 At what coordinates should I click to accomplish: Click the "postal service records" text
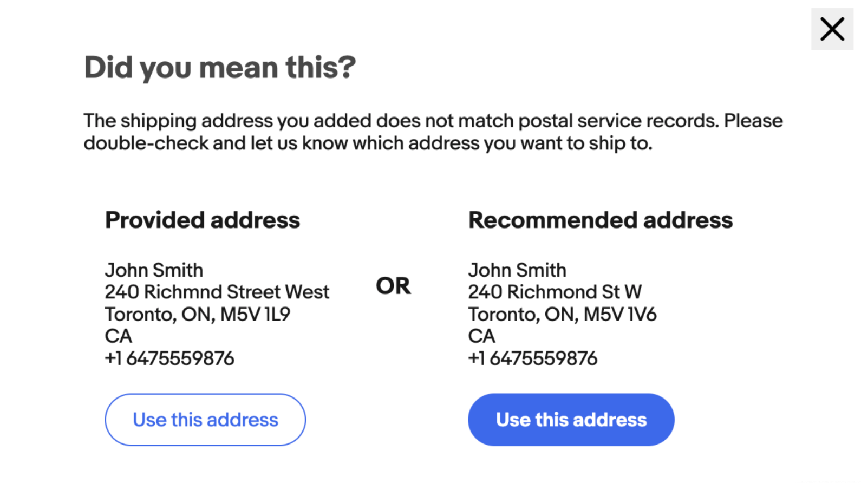pyautogui.click(x=618, y=121)
